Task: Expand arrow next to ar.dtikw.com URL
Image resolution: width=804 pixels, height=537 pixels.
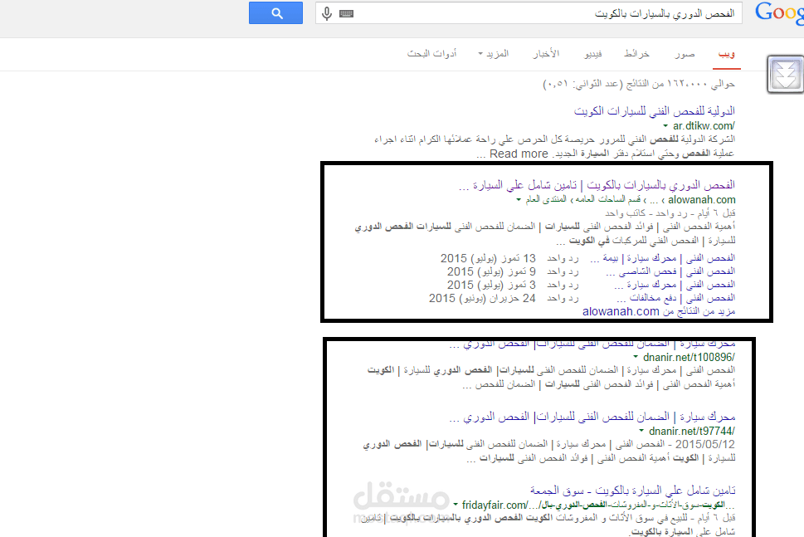Action: pyautogui.click(x=665, y=125)
